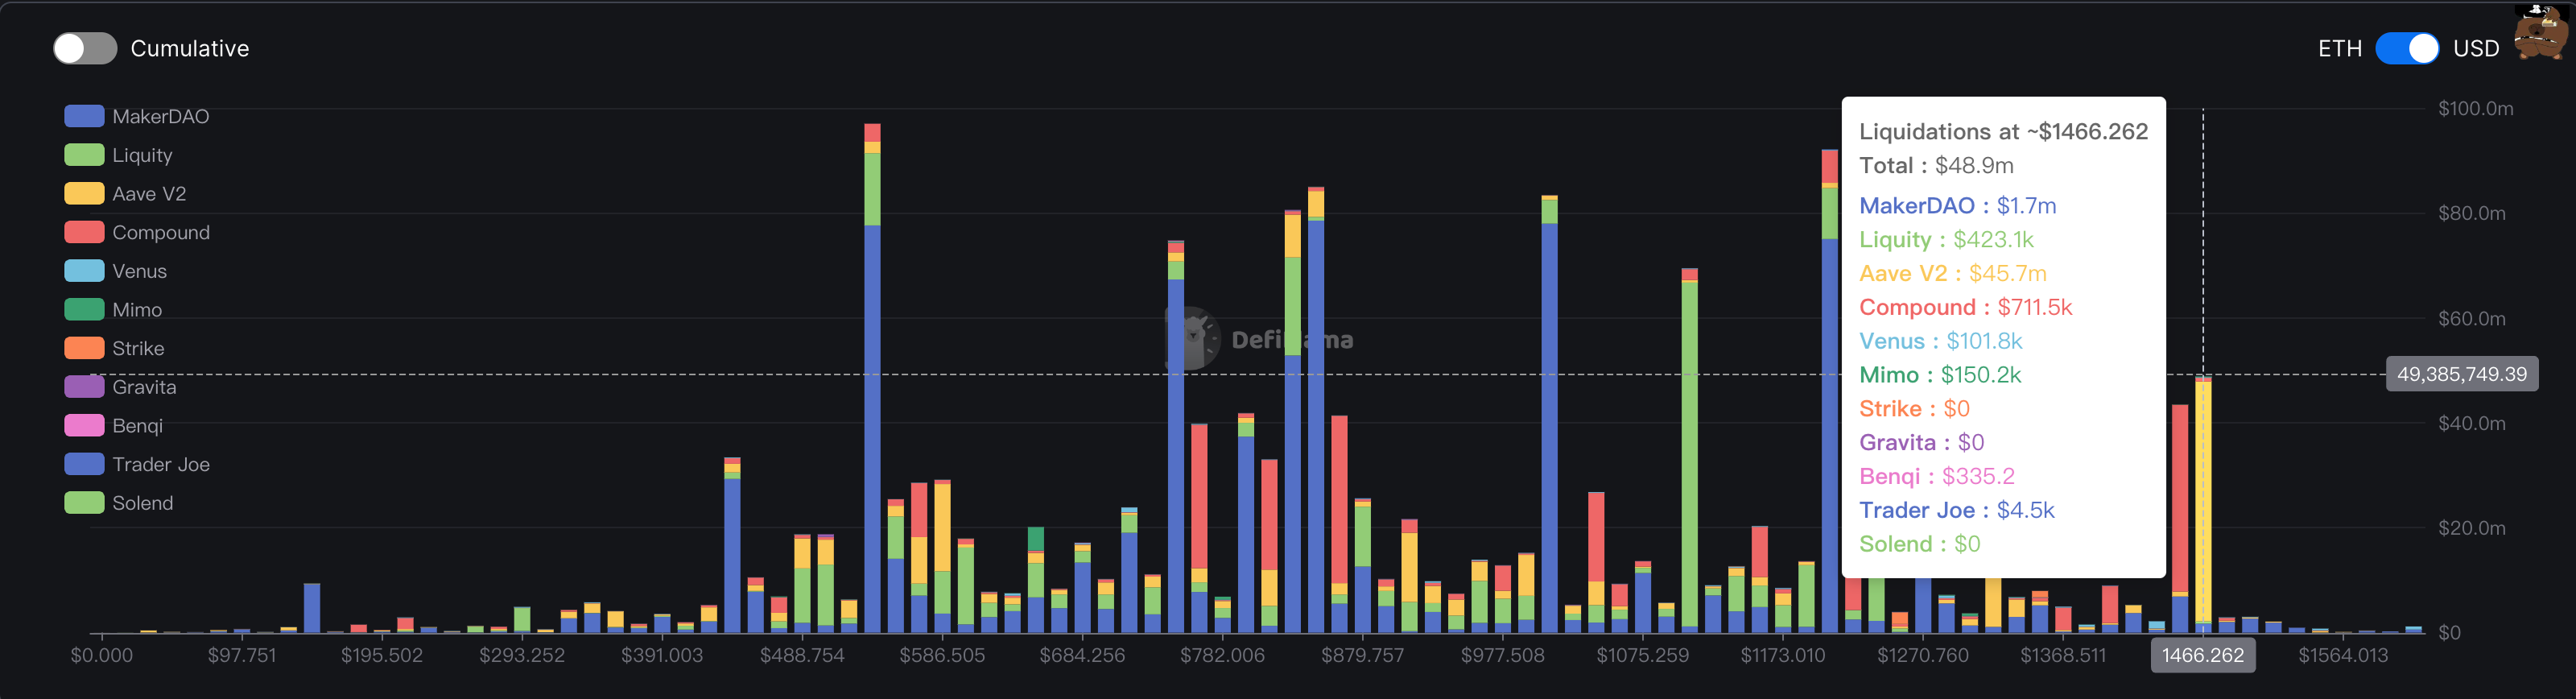Click the MakerDAO legend color swatch
The image size is (2576, 699).
84,116
